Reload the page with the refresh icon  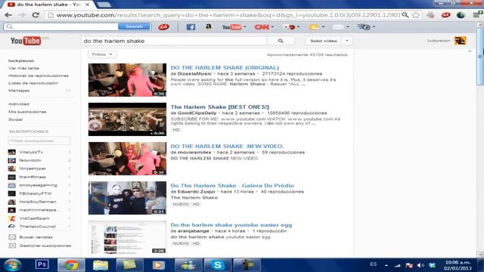point(36,15)
